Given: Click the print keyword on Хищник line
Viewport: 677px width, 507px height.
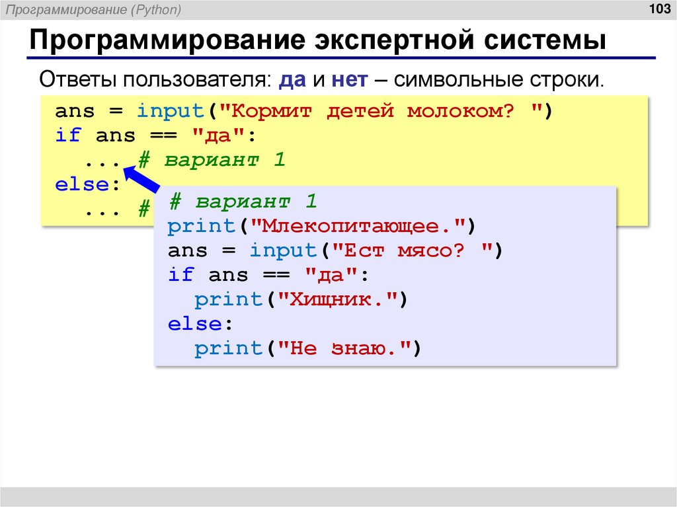Looking at the screenshot, I should pos(227,299).
